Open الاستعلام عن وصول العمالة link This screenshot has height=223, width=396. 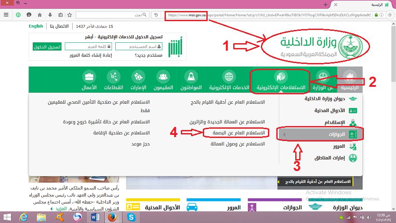[x=238, y=144]
